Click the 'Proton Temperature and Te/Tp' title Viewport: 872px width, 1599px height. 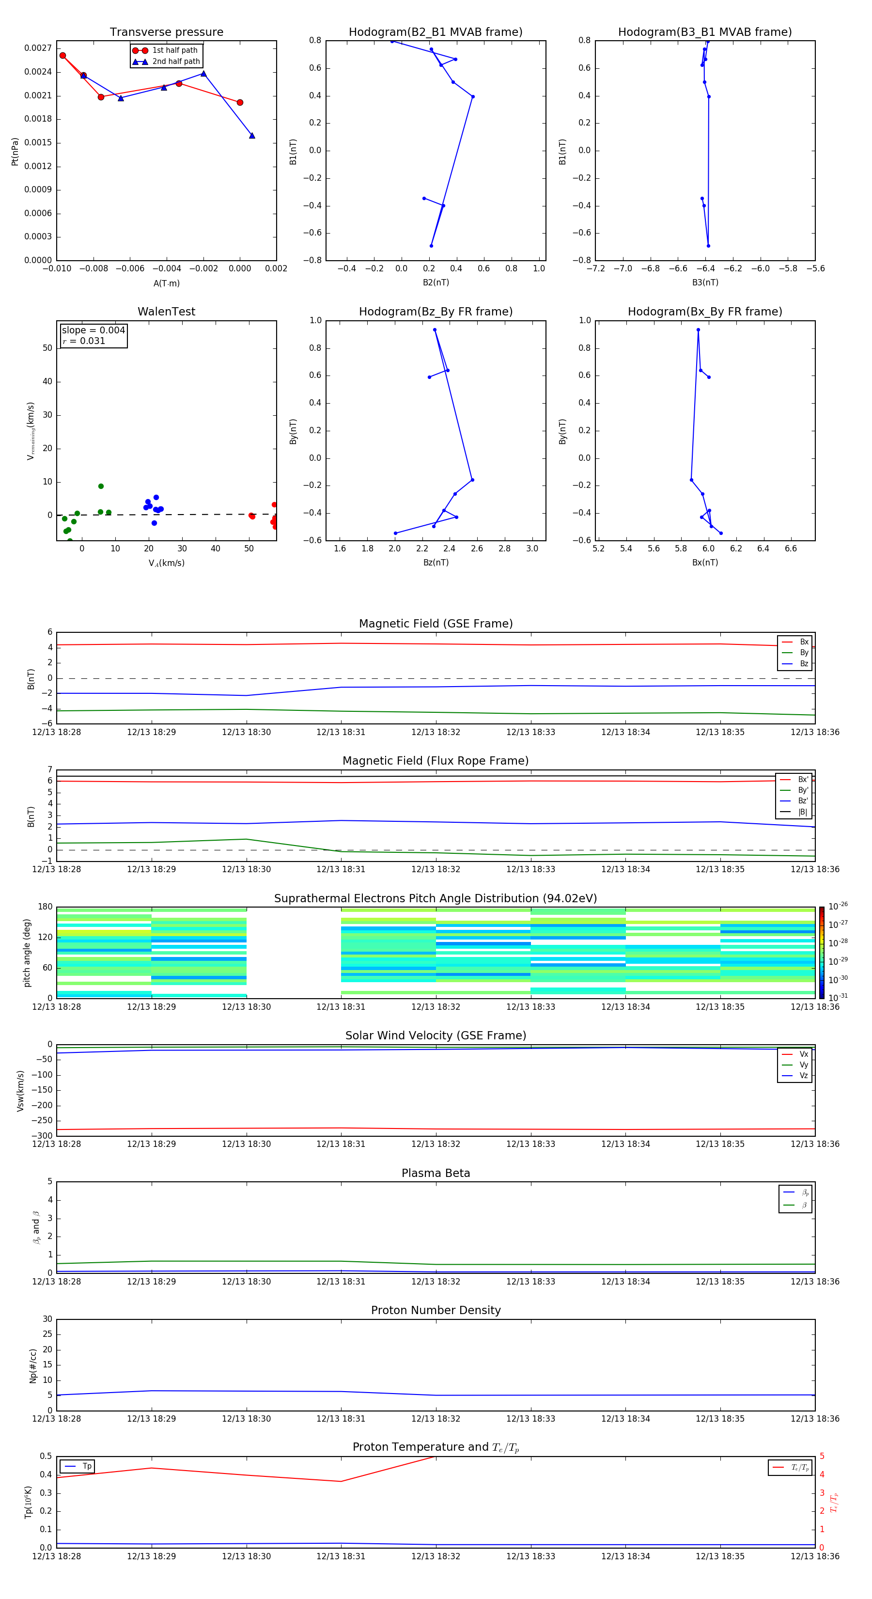point(436,1447)
